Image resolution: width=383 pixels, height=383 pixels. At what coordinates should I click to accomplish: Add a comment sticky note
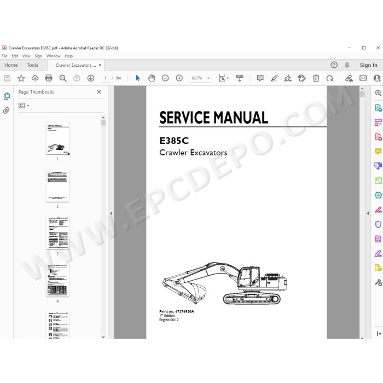pos(260,78)
